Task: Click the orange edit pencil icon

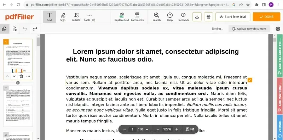Action: [x=250, y=80]
